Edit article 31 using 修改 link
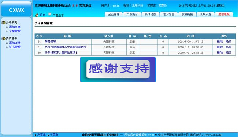Image resolution: width=238 pixels, height=137 pixels. click(228, 47)
